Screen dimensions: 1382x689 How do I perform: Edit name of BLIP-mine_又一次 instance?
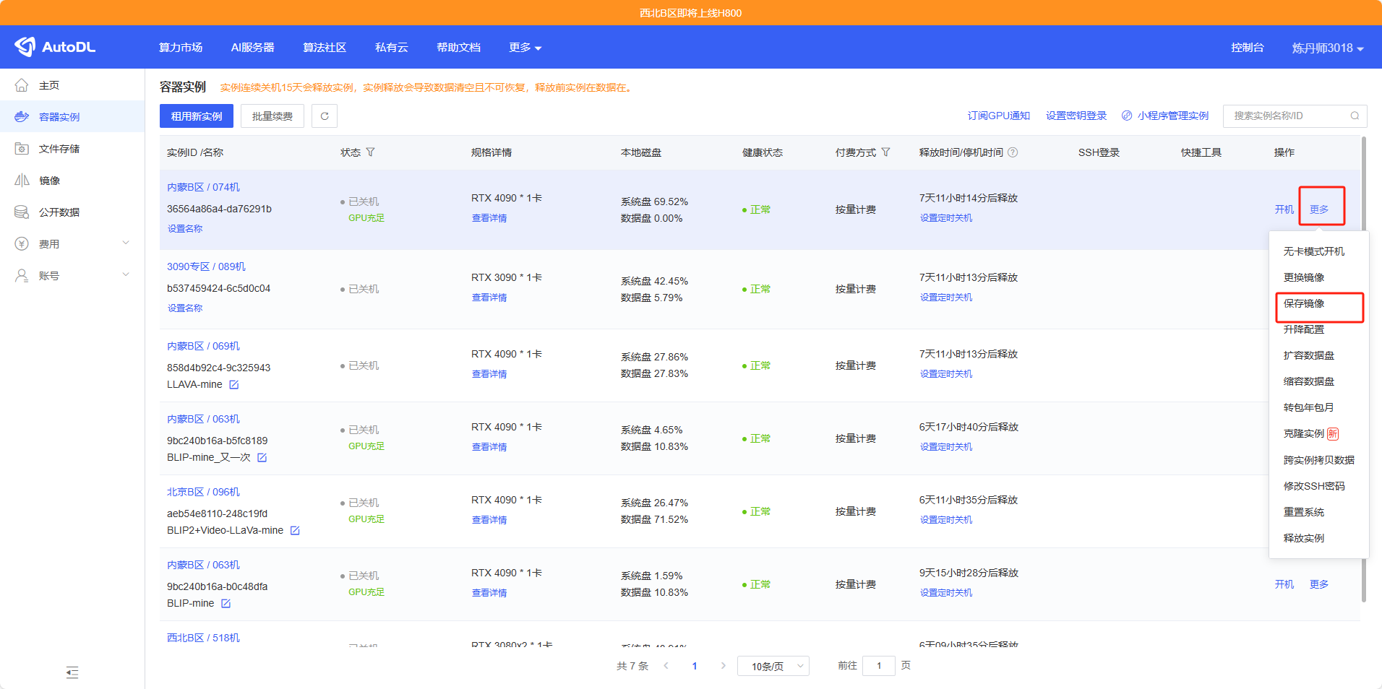coord(262,458)
